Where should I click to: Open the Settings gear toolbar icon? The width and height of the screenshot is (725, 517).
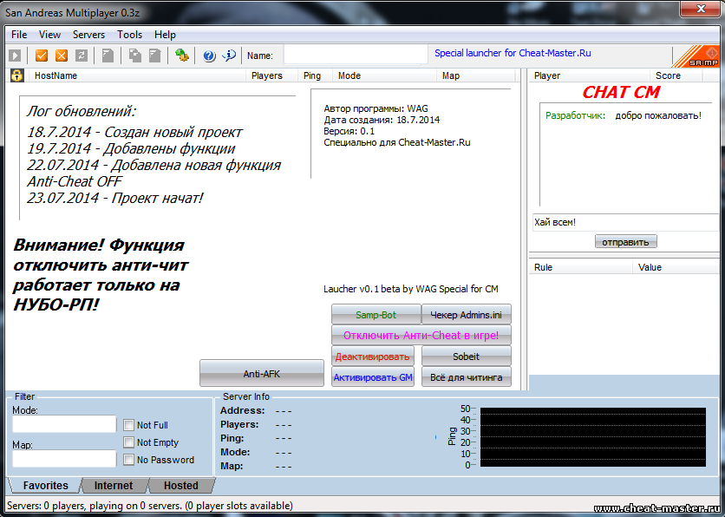pos(182,56)
